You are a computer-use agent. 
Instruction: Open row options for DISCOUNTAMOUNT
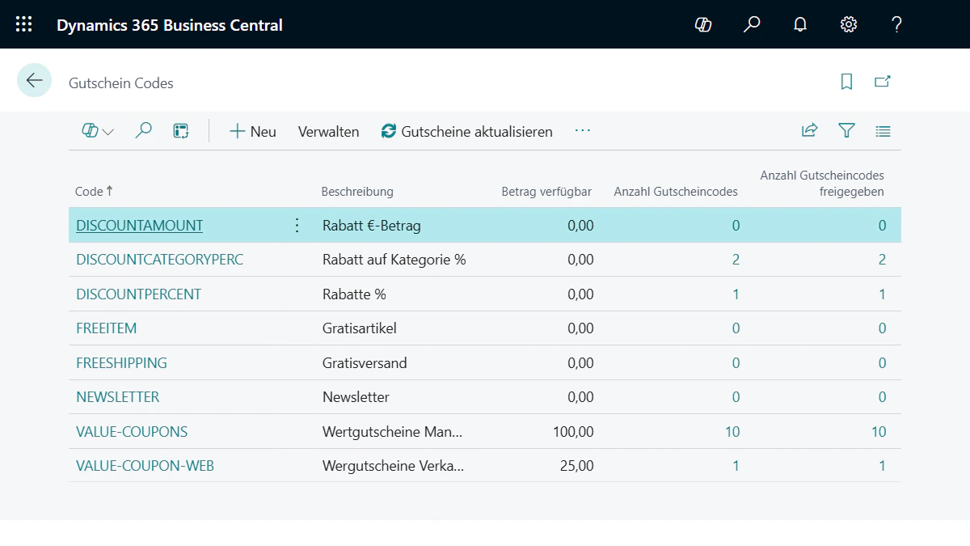click(297, 226)
